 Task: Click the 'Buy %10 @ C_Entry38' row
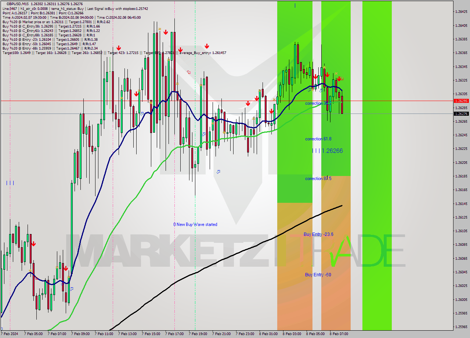pos(51,26)
